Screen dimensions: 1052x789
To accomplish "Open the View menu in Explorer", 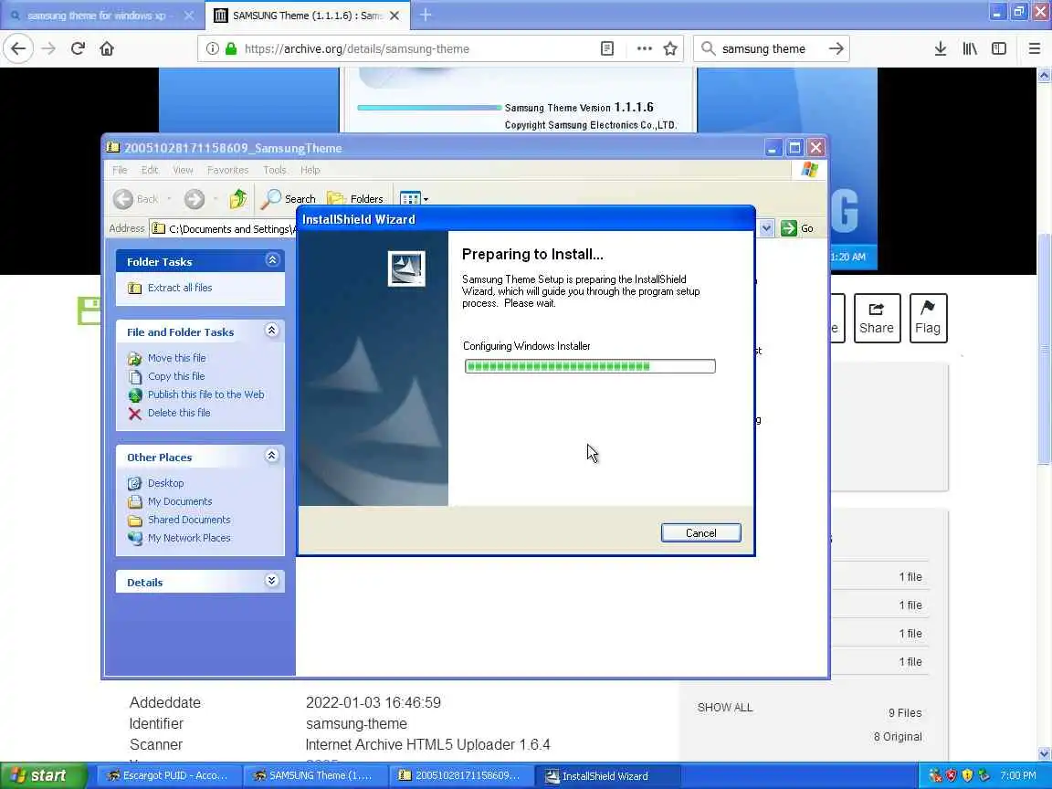I will pyautogui.click(x=183, y=170).
